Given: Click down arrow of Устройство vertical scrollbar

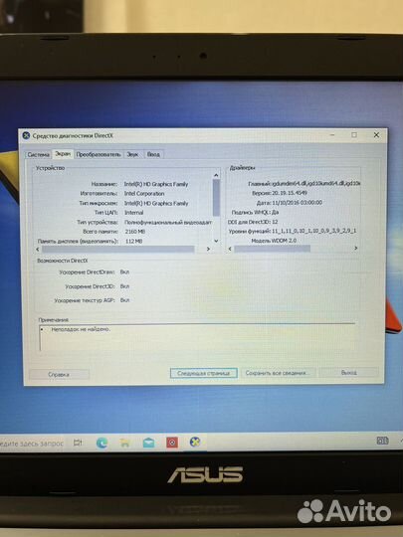Looking at the screenshot, I should point(216,241).
